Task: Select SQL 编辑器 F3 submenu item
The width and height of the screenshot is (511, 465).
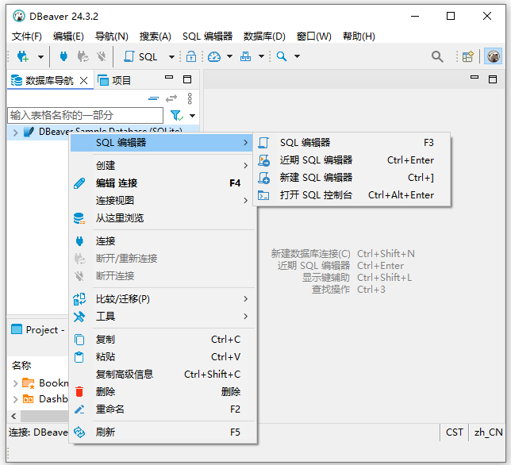Action: 352,142
